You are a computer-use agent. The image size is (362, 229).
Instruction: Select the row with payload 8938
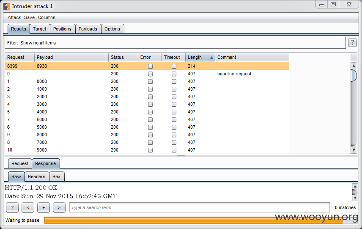147,66
